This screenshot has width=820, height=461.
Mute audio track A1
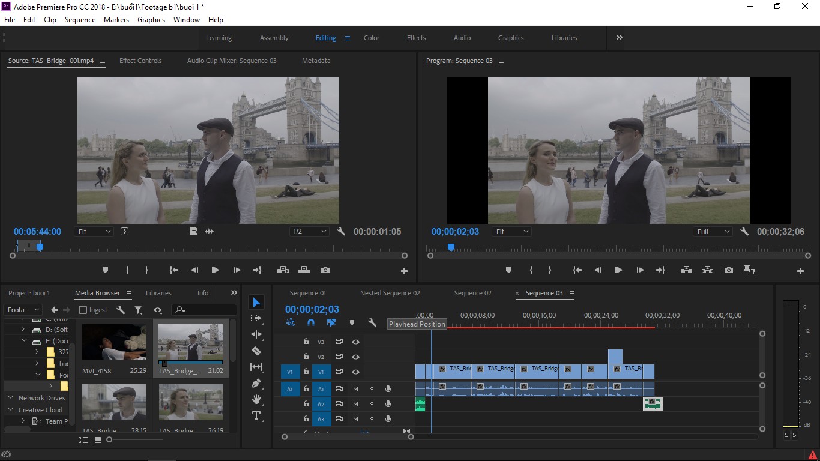click(355, 389)
